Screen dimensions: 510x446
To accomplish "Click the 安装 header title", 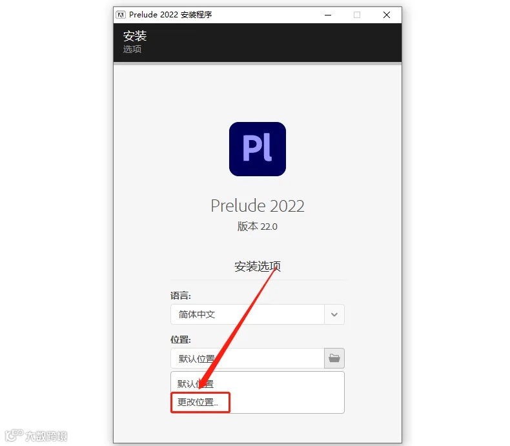I will click(135, 35).
